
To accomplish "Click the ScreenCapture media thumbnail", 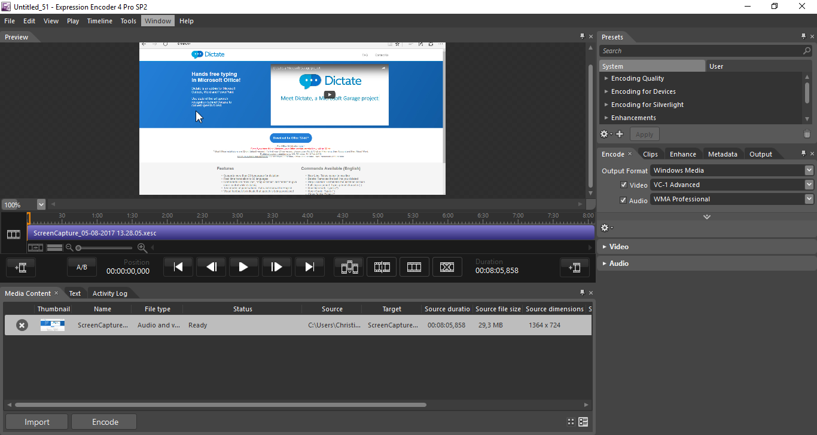I will [x=53, y=325].
